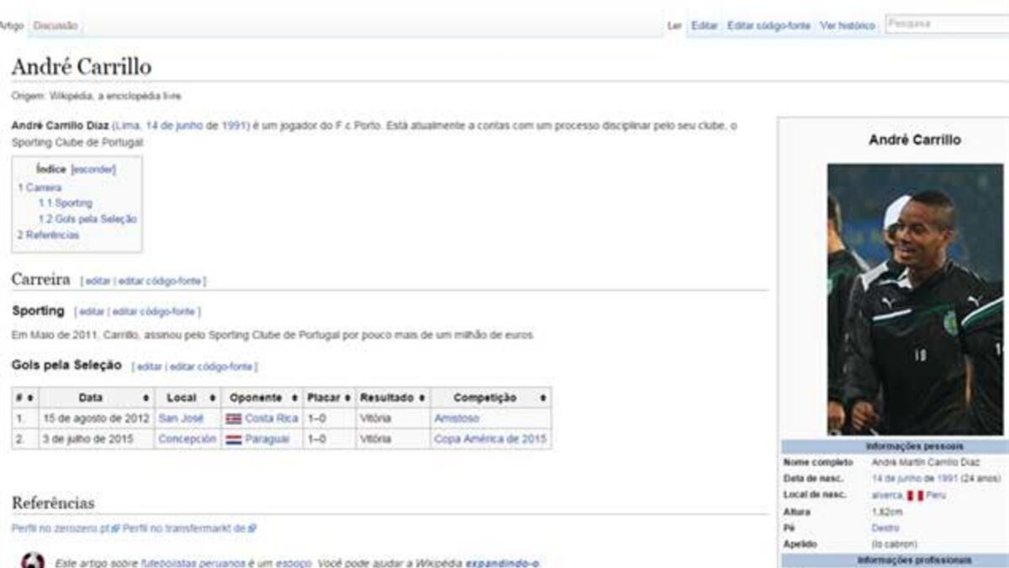Sort the table by the Data column

(x=146, y=397)
